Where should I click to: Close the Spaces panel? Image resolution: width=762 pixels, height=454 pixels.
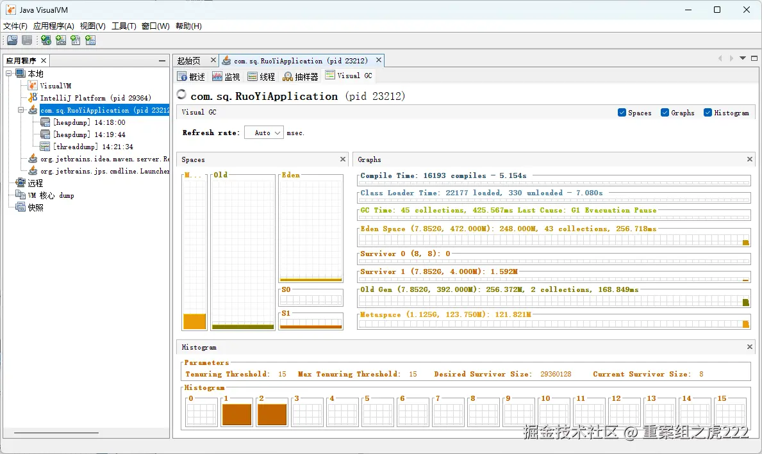[343, 159]
